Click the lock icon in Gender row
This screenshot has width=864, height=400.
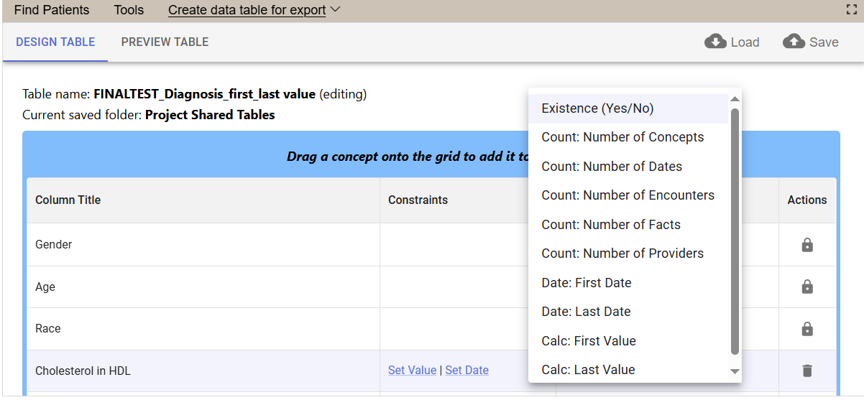pyautogui.click(x=806, y=245)
